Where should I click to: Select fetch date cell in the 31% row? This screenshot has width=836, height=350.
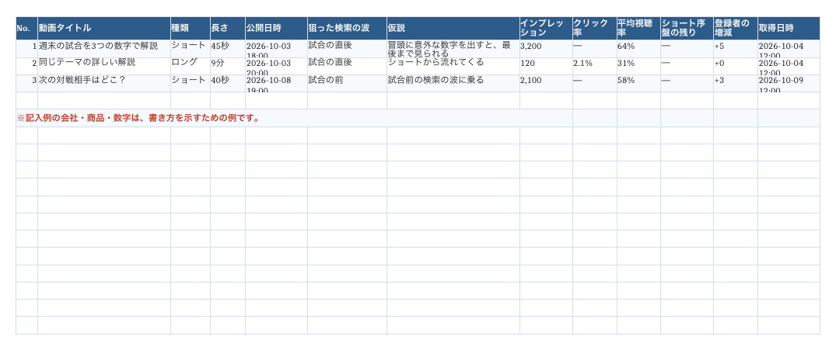click(789, 66)
